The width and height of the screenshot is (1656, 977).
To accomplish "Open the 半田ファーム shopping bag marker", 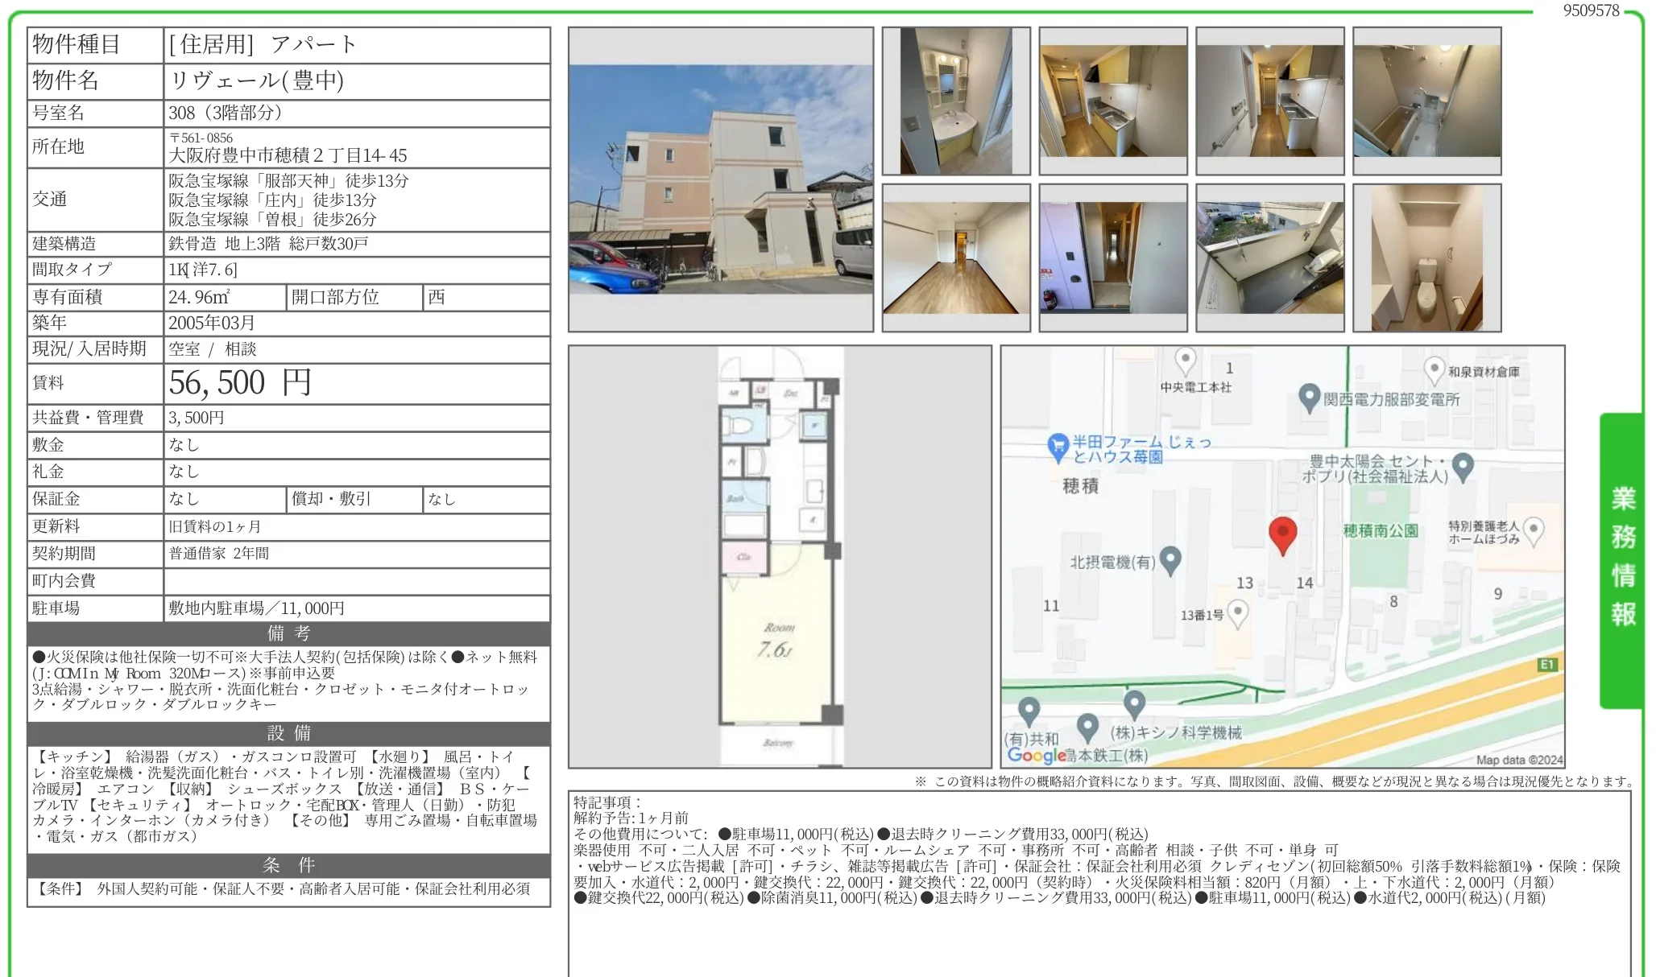I will [1057, 447].
